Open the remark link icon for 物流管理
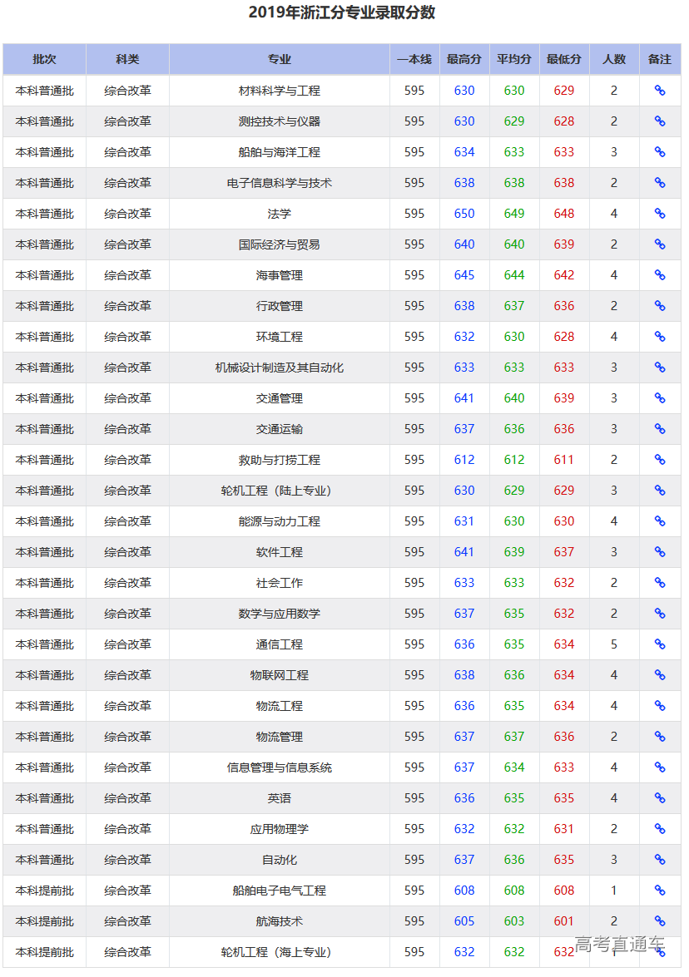The image size is (689, 977). click(x=659, y=737)
